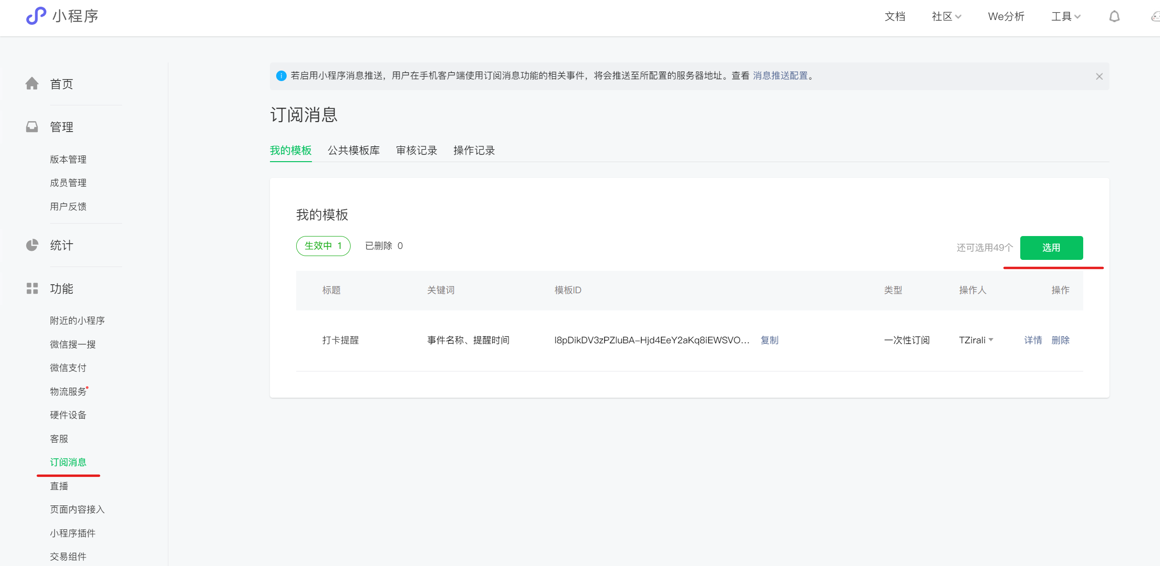Select the 生效中 1 filter pill

(x=323, y=246)
